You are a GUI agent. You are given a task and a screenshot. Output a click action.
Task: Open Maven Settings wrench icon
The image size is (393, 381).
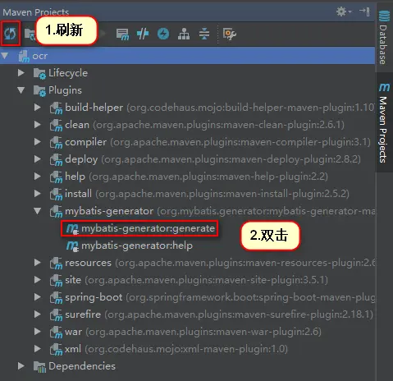(230, 34)
